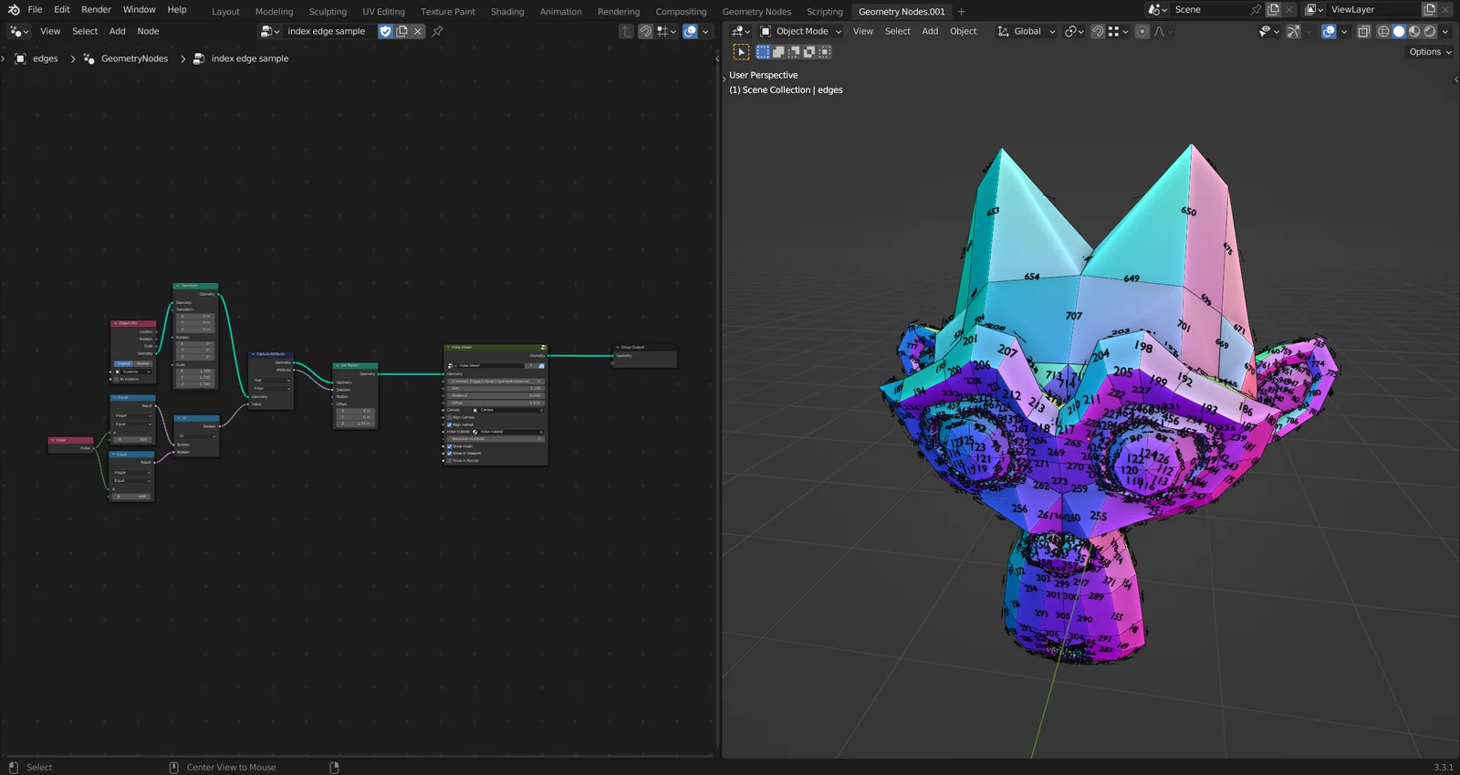Uncheck Show mesh in Index Viewer node
The image size is (1460, 775).
450,446
